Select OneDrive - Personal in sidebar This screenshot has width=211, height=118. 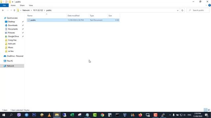(x=15, y=56)
